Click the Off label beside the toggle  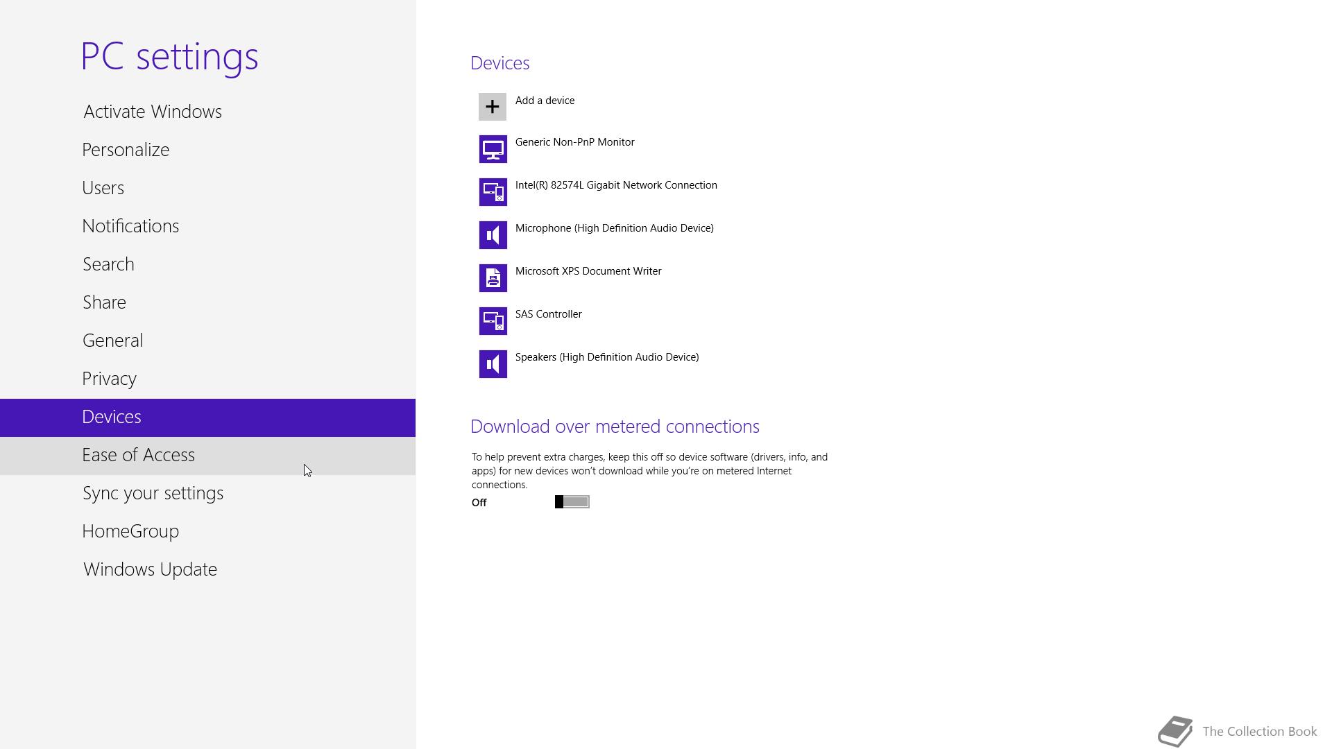pyautogui.click(x=479, y=503)
